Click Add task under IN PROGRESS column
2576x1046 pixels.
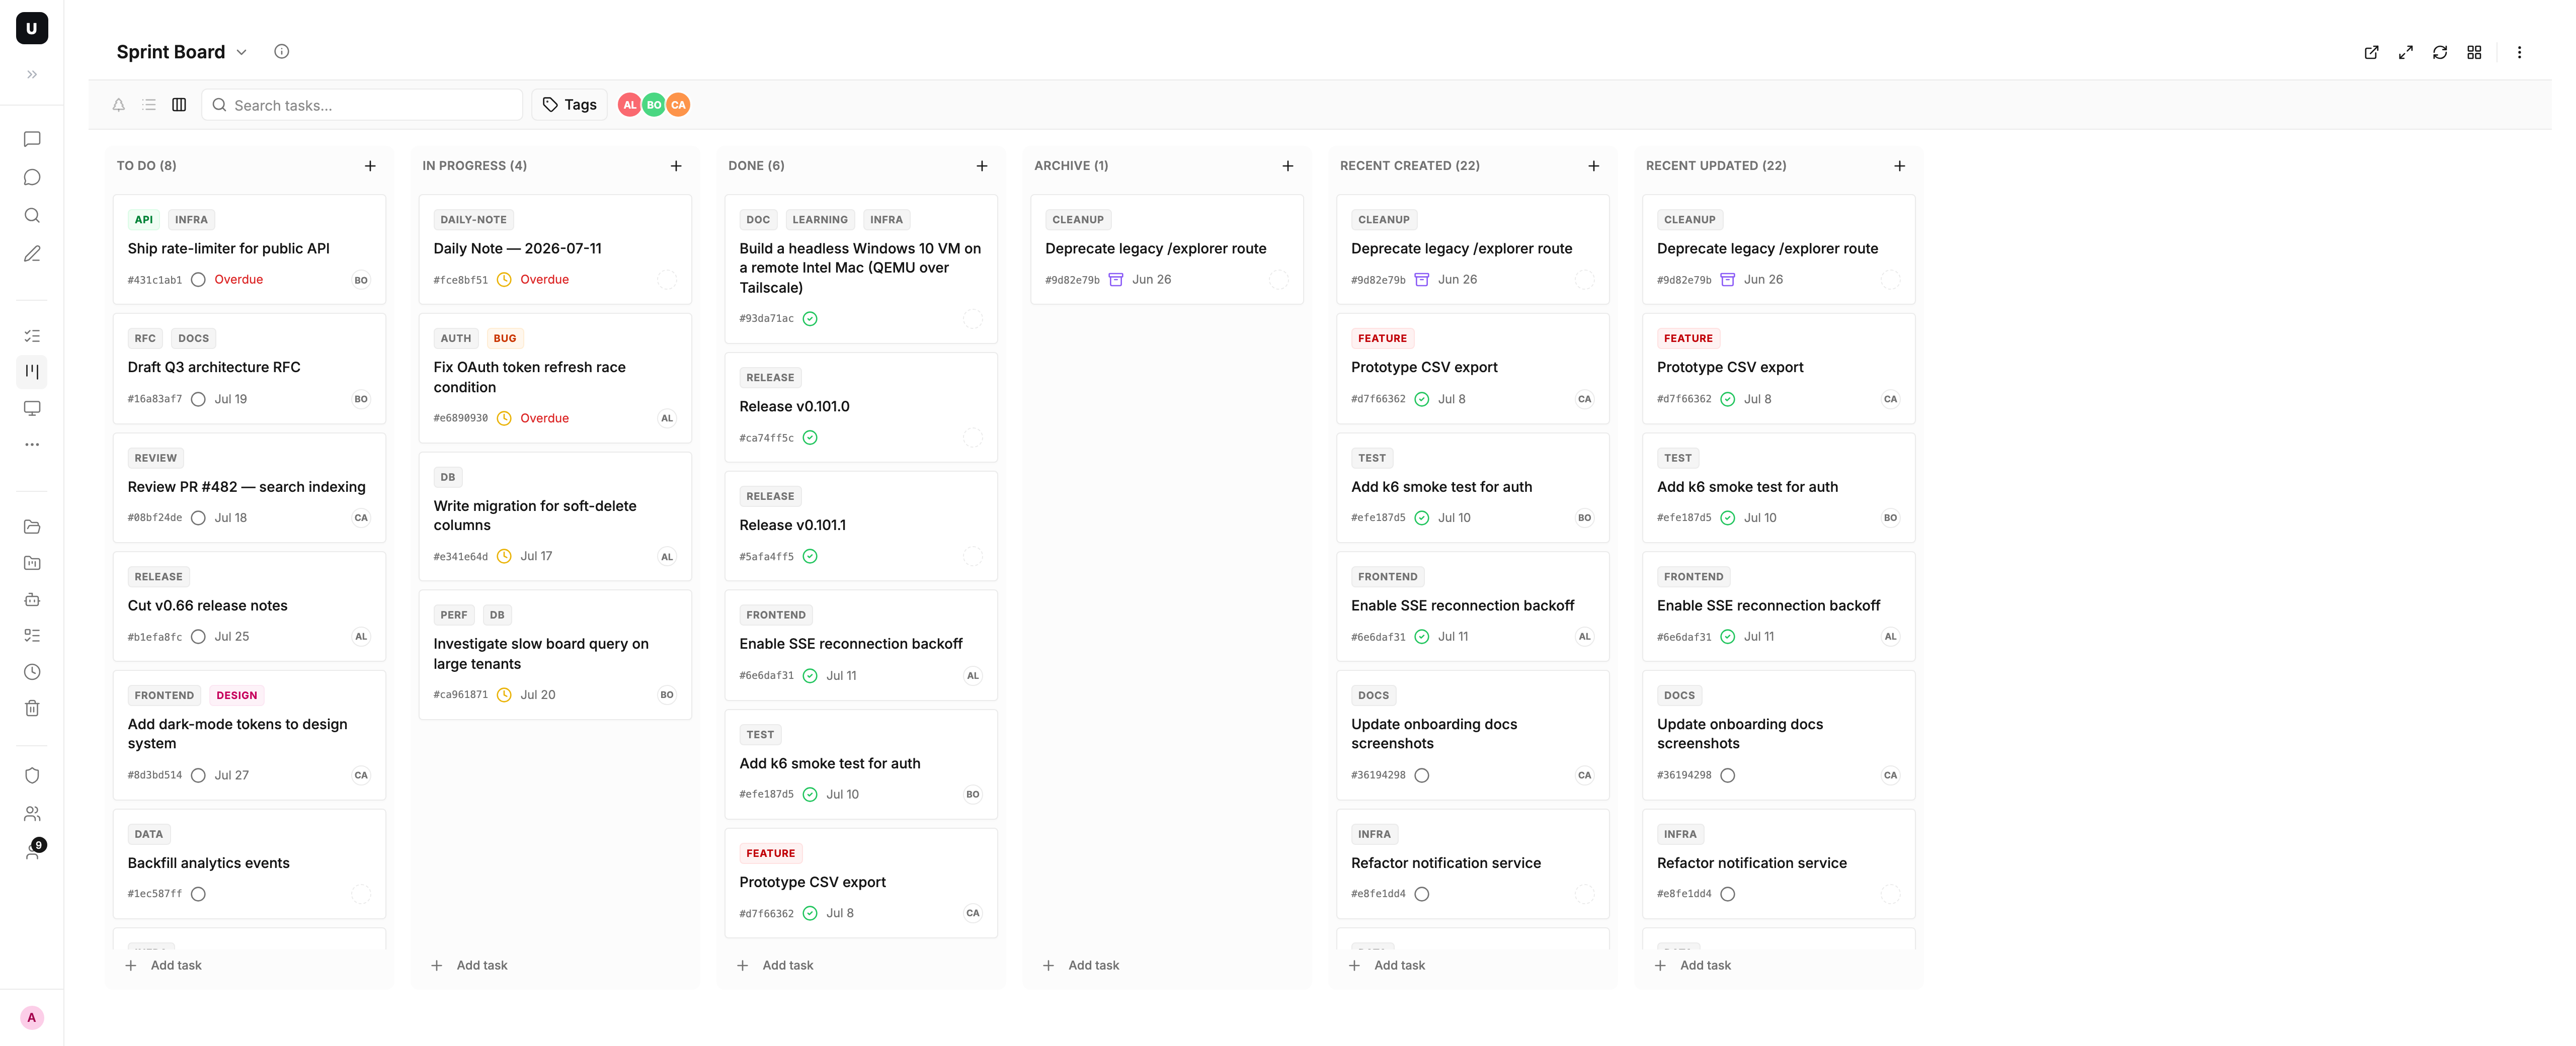[x=470, y=965]
